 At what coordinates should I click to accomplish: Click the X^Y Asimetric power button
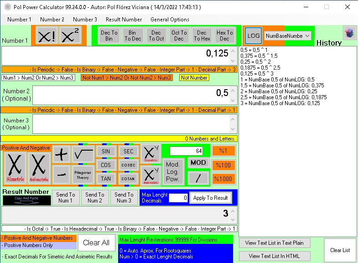coord(151,176)
